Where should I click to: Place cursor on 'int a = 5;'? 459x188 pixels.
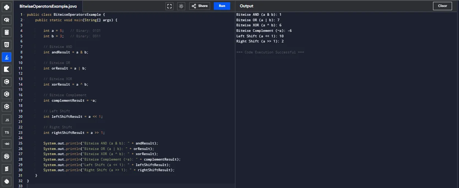click(53, 31)
